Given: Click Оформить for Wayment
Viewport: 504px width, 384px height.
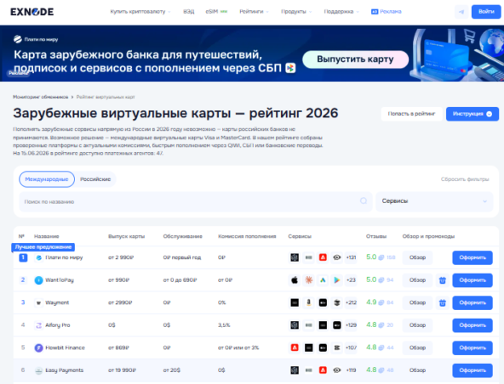Looking at the screenshot, I should point(472,302).
